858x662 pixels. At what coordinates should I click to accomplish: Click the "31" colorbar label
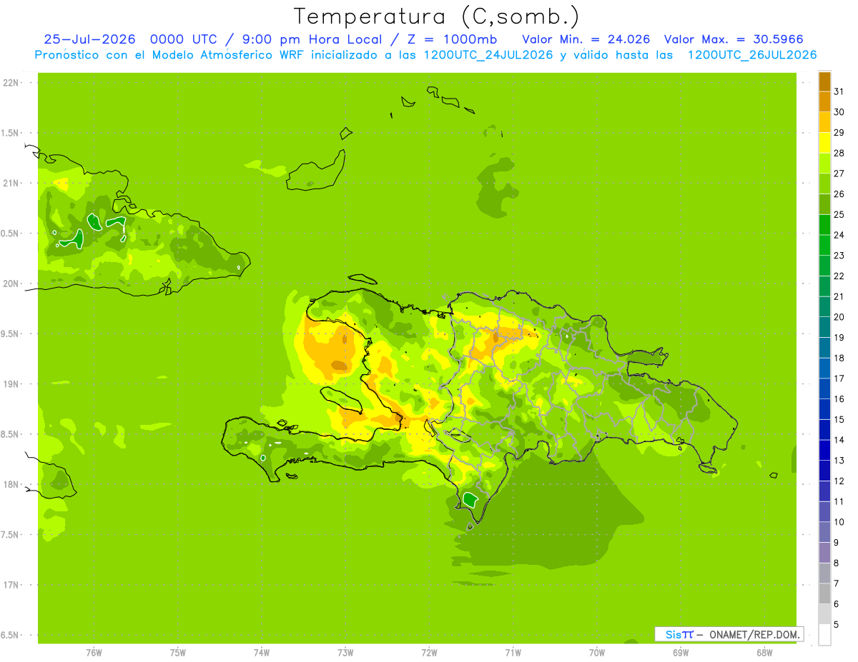839,91
